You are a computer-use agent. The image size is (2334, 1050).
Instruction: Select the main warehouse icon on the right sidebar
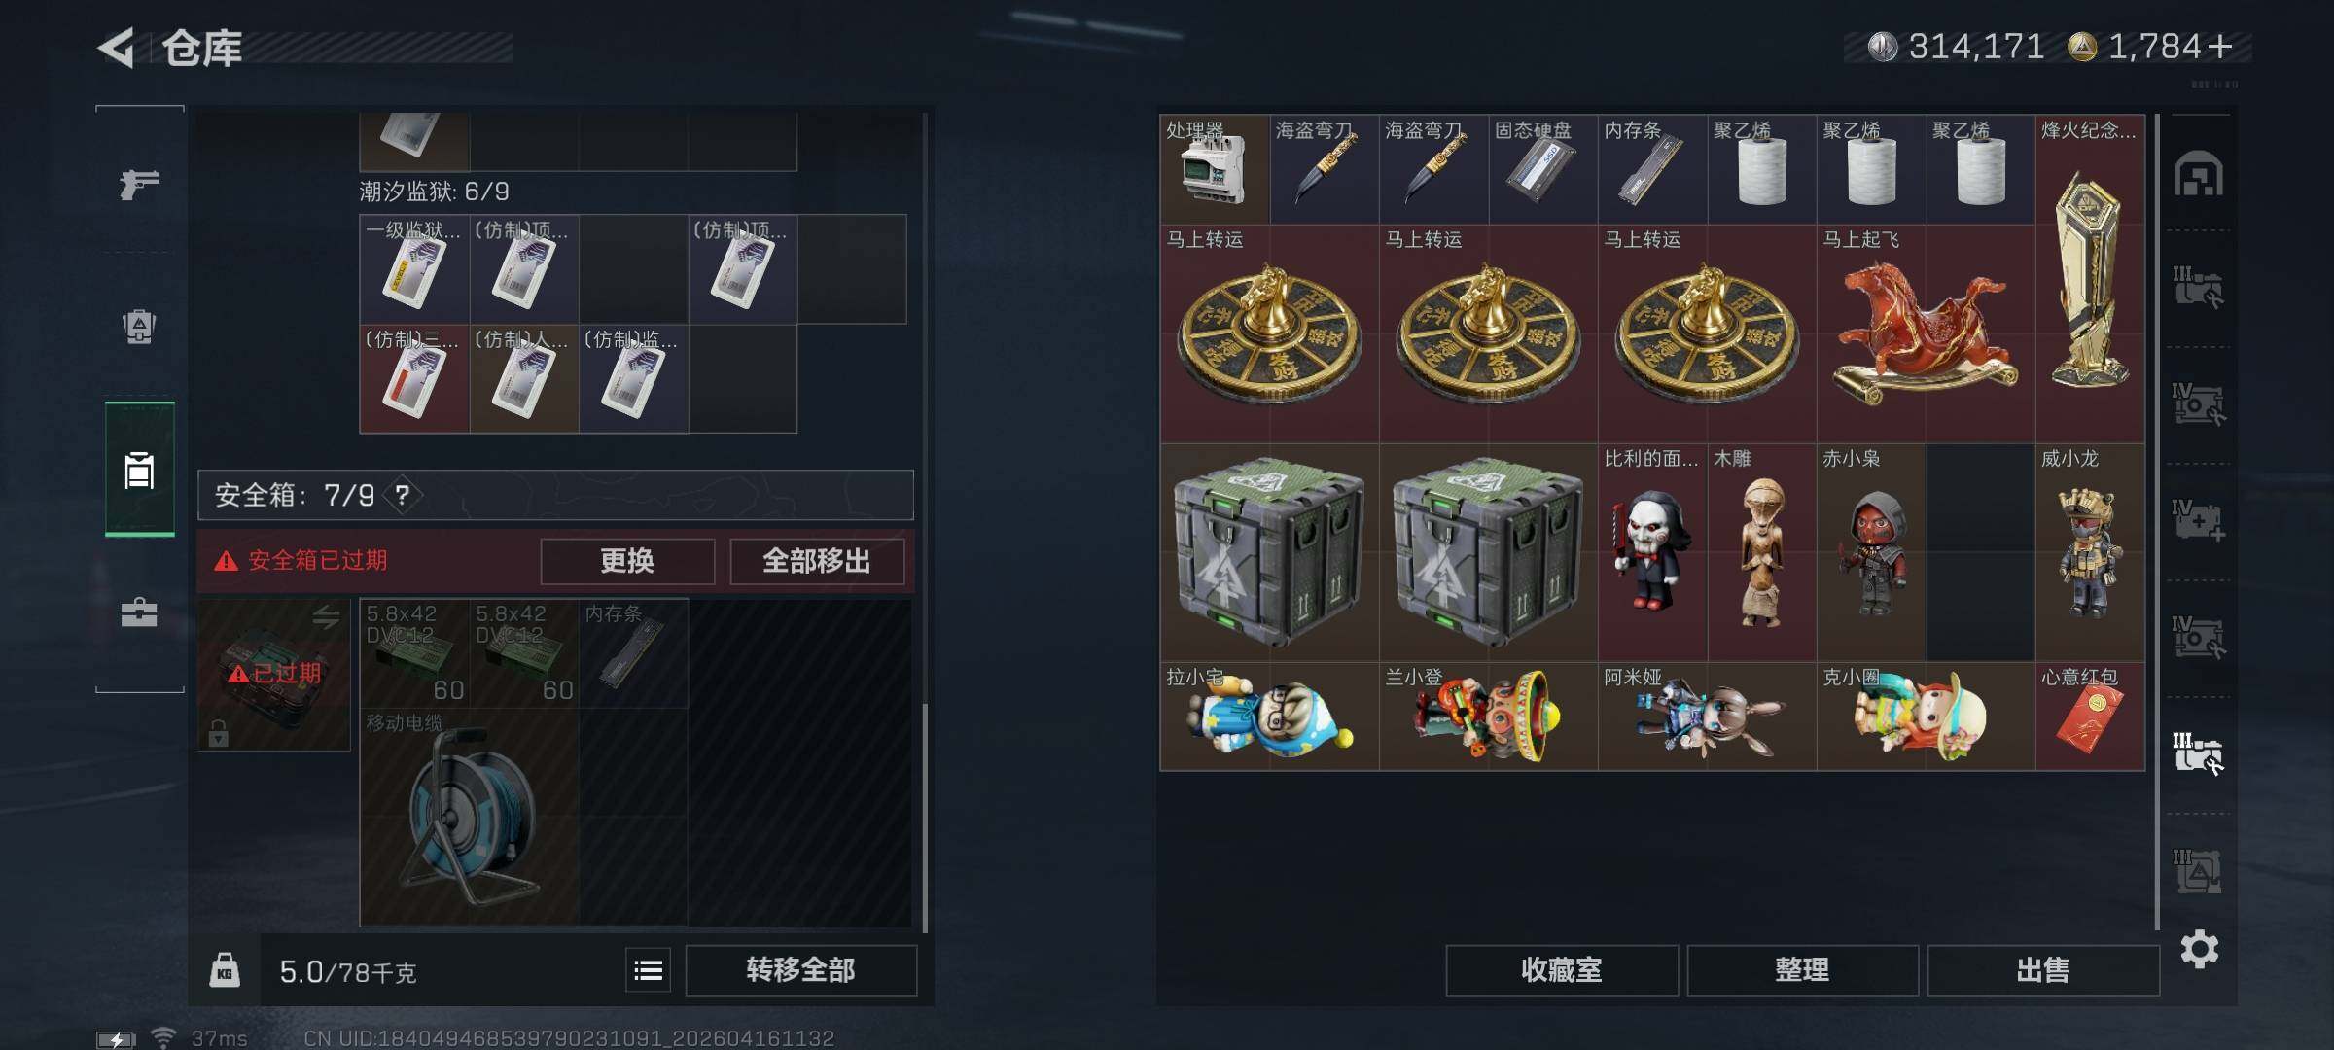click(2199, 174)
